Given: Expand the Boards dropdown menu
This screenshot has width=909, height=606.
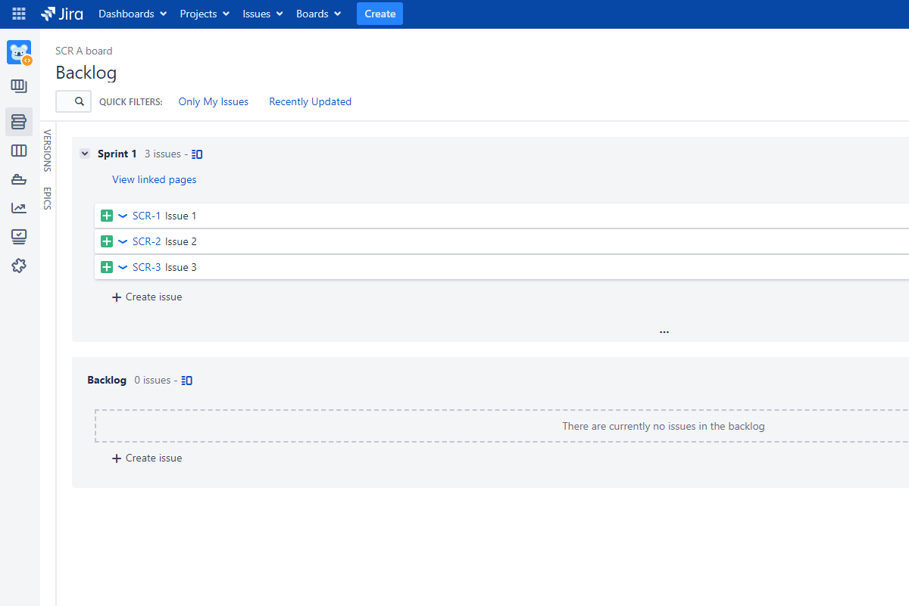Looking at the screenshot, I should 318,14.
